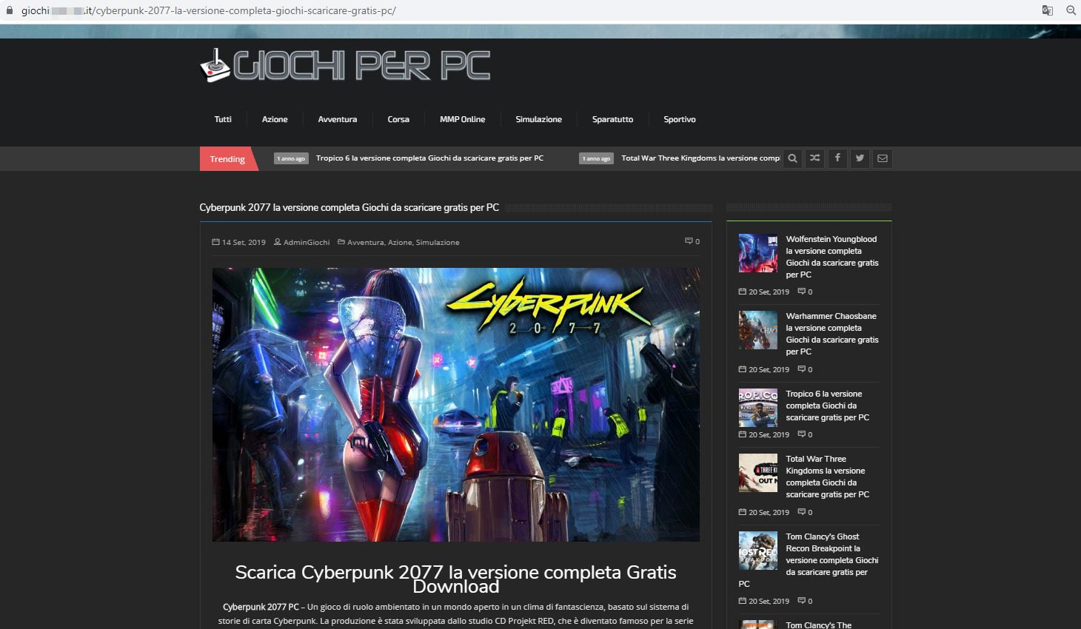The height and width of the screenshot is (629, 1081).
Task: Open the Azione category menu
Action: (x=275, y=119)
